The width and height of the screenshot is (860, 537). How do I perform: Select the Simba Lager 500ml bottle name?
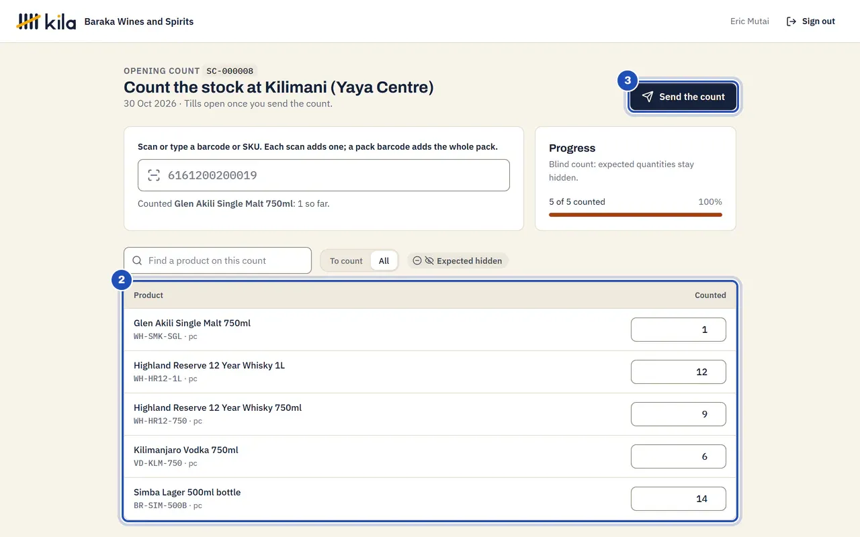pos(187,492)
